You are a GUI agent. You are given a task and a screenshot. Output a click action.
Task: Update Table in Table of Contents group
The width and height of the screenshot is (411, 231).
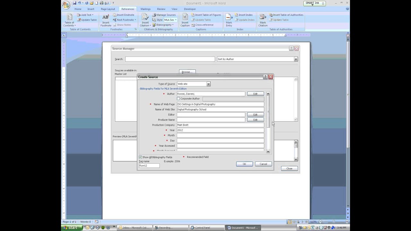pos(87,20)
